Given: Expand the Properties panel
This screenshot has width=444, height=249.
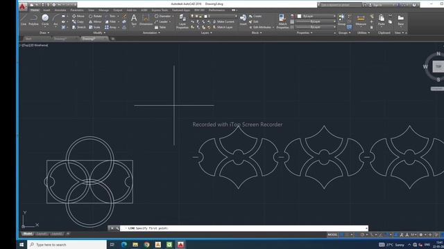Looking at the screenshot, I should [x=305, y=33].
